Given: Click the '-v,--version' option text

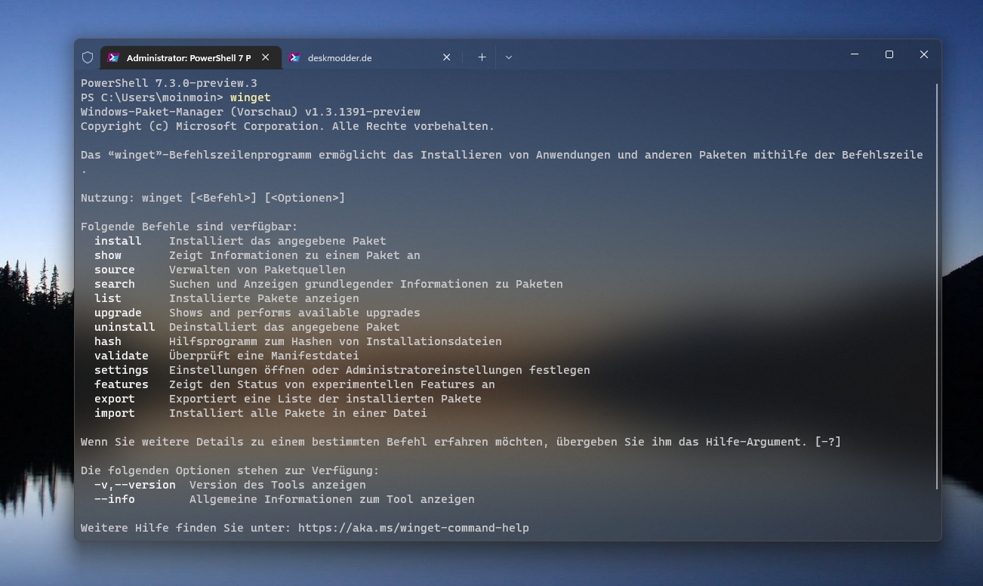Looking at the screenshot, I should coord(135,485).
